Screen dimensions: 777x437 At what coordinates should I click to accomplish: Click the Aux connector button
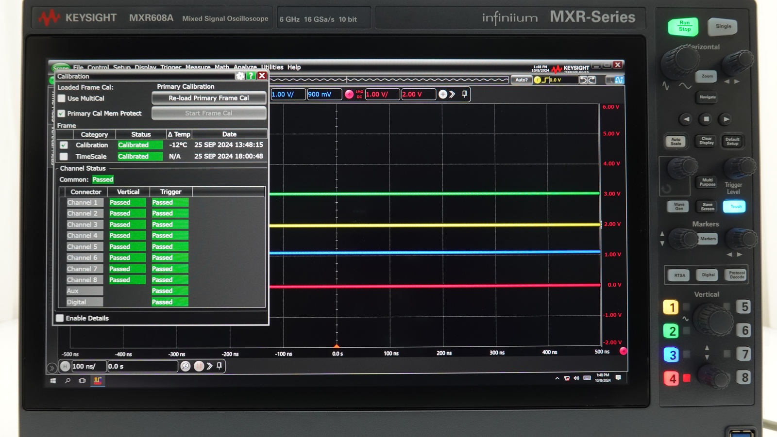84,291
